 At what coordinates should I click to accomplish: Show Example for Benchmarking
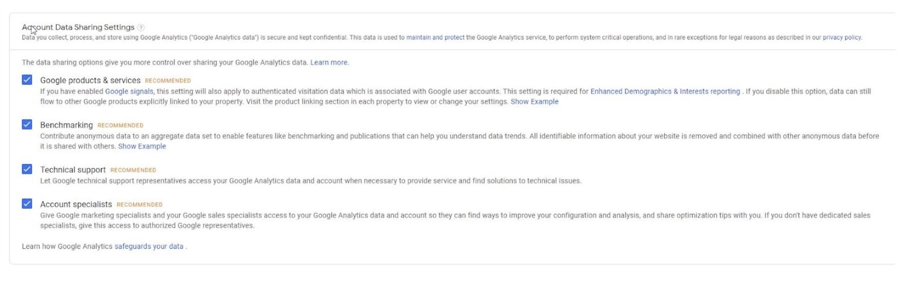click(x=142, y=146)
